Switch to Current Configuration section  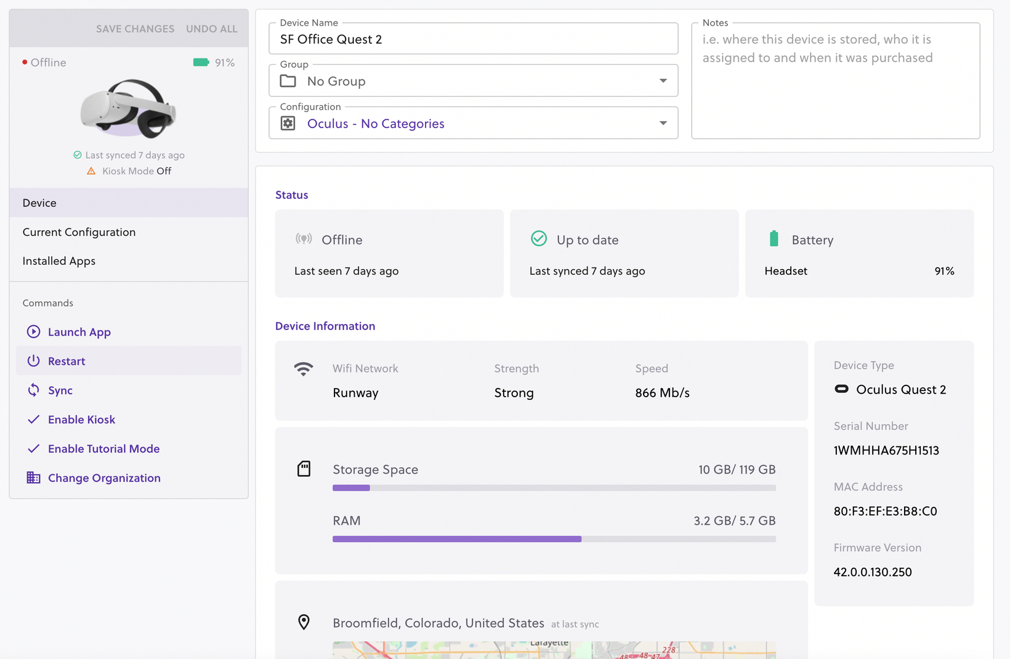tap(129, 232)
